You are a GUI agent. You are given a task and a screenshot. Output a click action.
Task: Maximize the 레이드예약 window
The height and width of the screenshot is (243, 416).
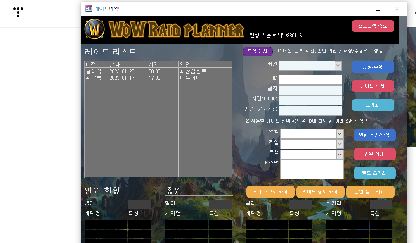click(378, 9)
